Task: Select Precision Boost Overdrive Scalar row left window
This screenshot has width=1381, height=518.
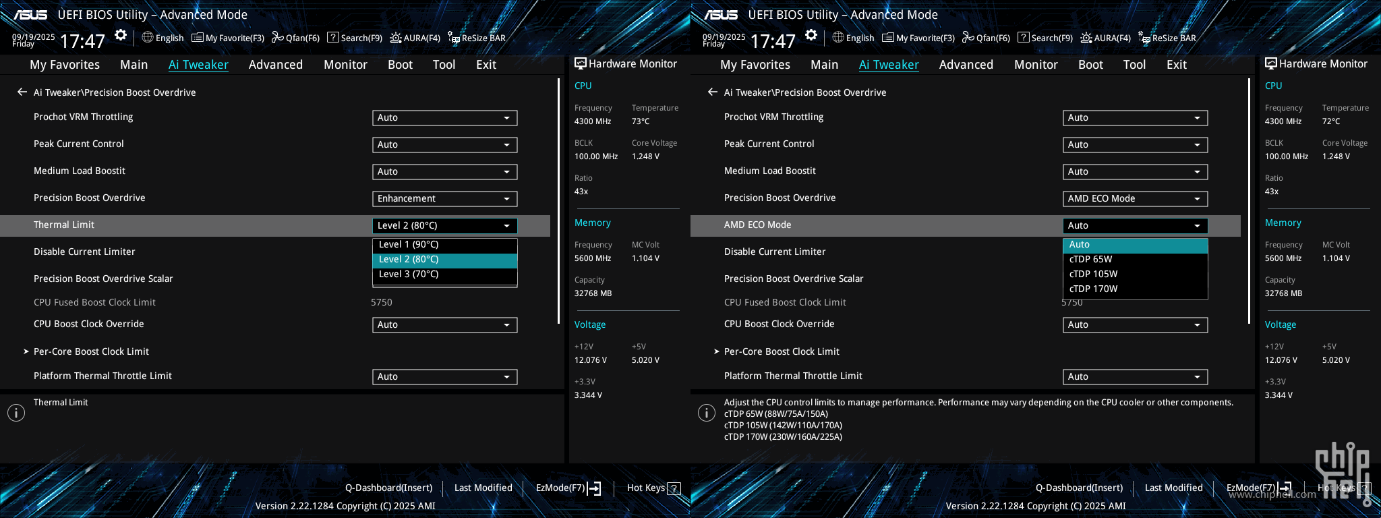Action: pos(275,279)
